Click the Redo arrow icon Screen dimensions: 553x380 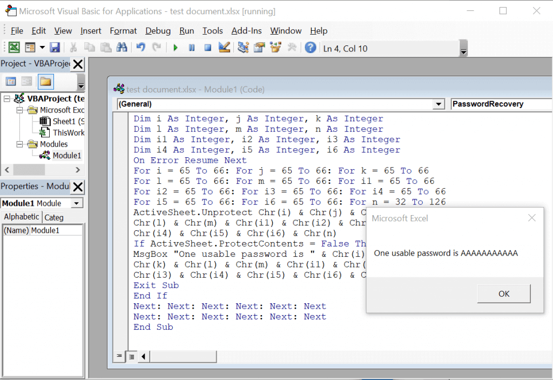point(157,48)
